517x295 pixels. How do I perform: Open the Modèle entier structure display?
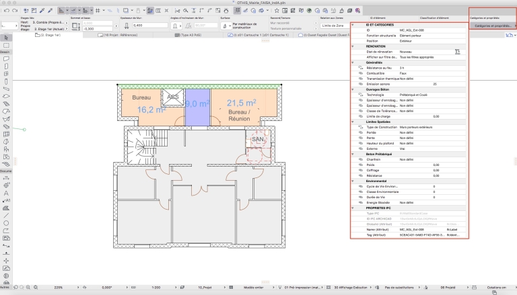[x=253, y=288]
